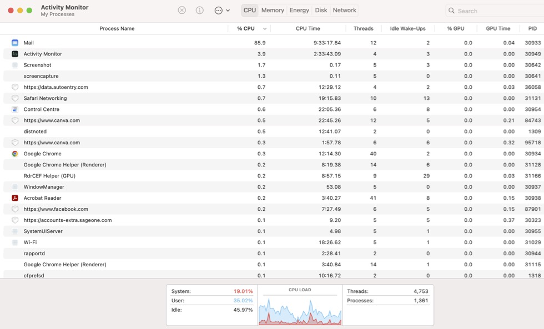544x329 pixels.
Task: Click the PID 30933 cell
Action: click(x=532, y=43)
